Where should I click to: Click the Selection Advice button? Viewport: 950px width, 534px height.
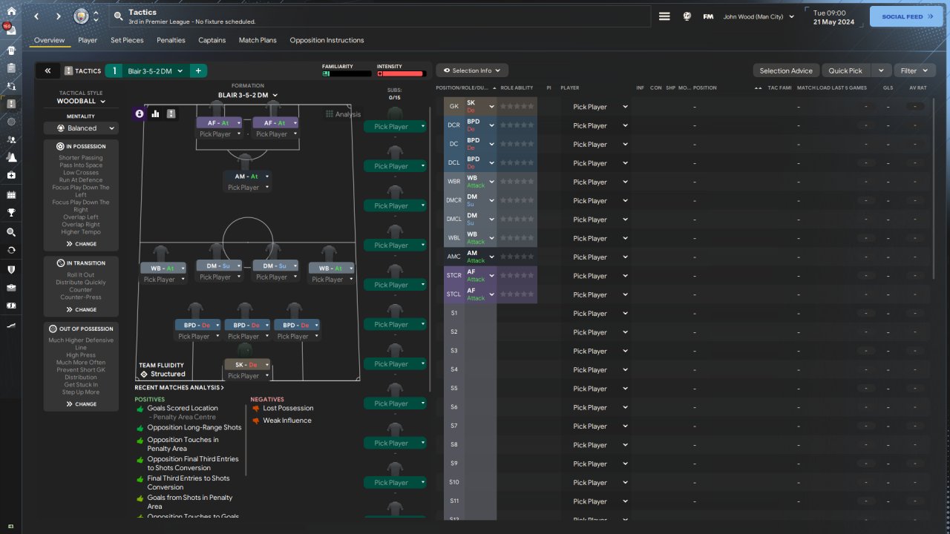tap(786, 70)
